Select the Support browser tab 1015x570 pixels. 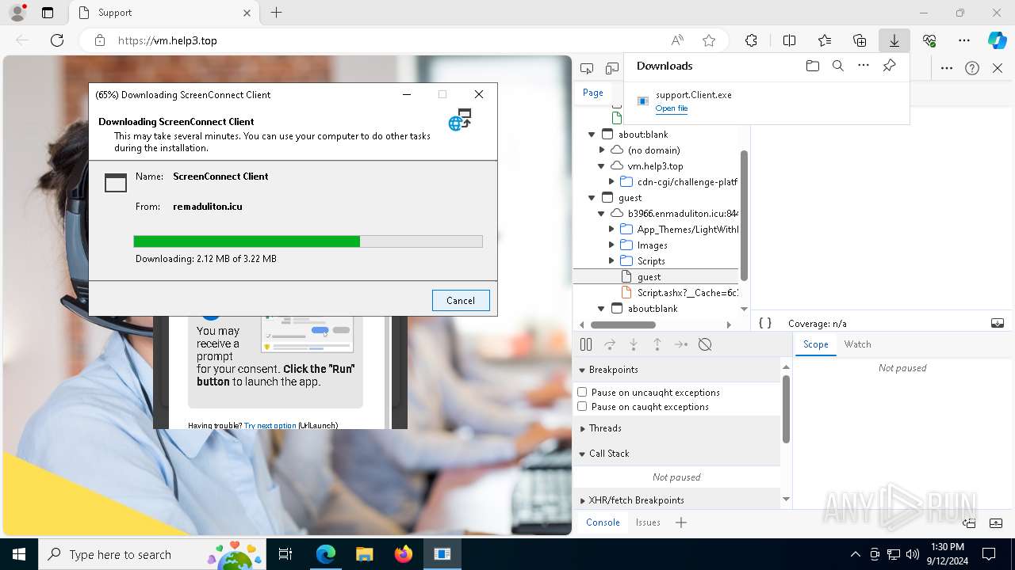[x=163, y=13]
